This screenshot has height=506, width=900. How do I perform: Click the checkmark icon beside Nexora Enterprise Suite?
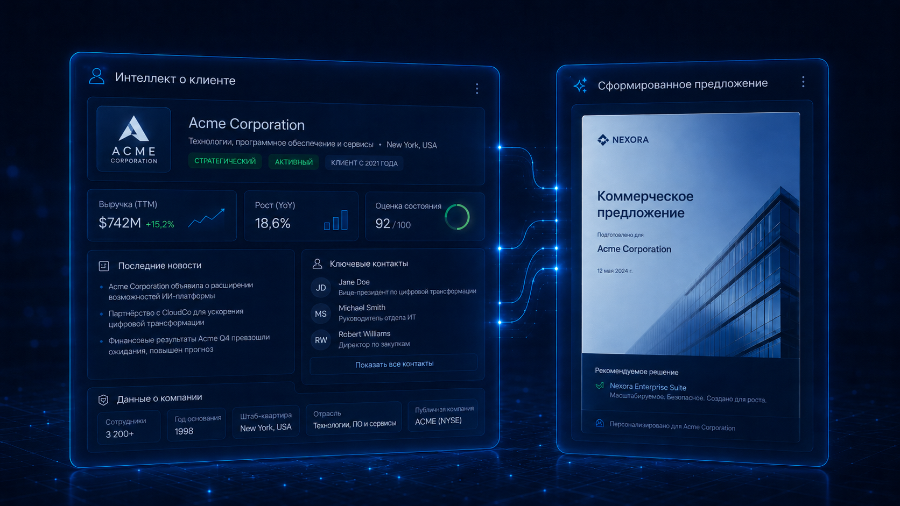(600, 386)
